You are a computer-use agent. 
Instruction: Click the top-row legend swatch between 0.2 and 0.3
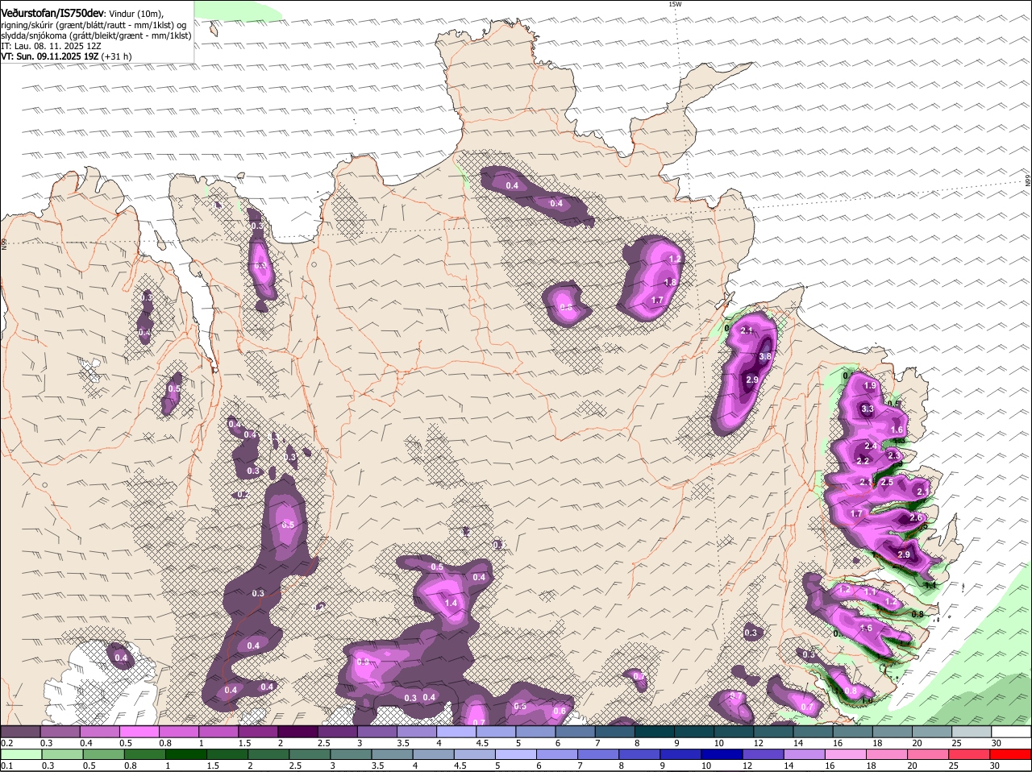[x=20, y=732]
